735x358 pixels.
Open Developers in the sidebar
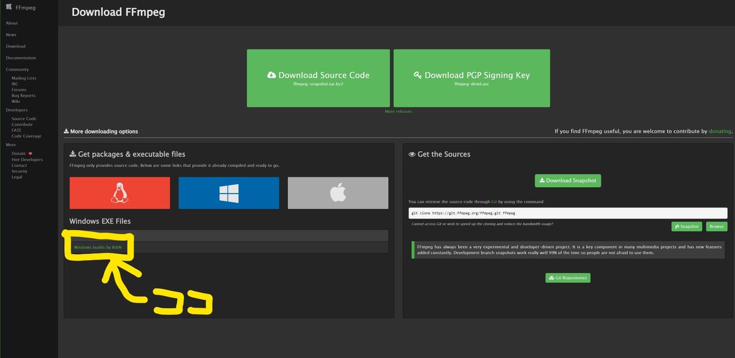pos(17,110)
